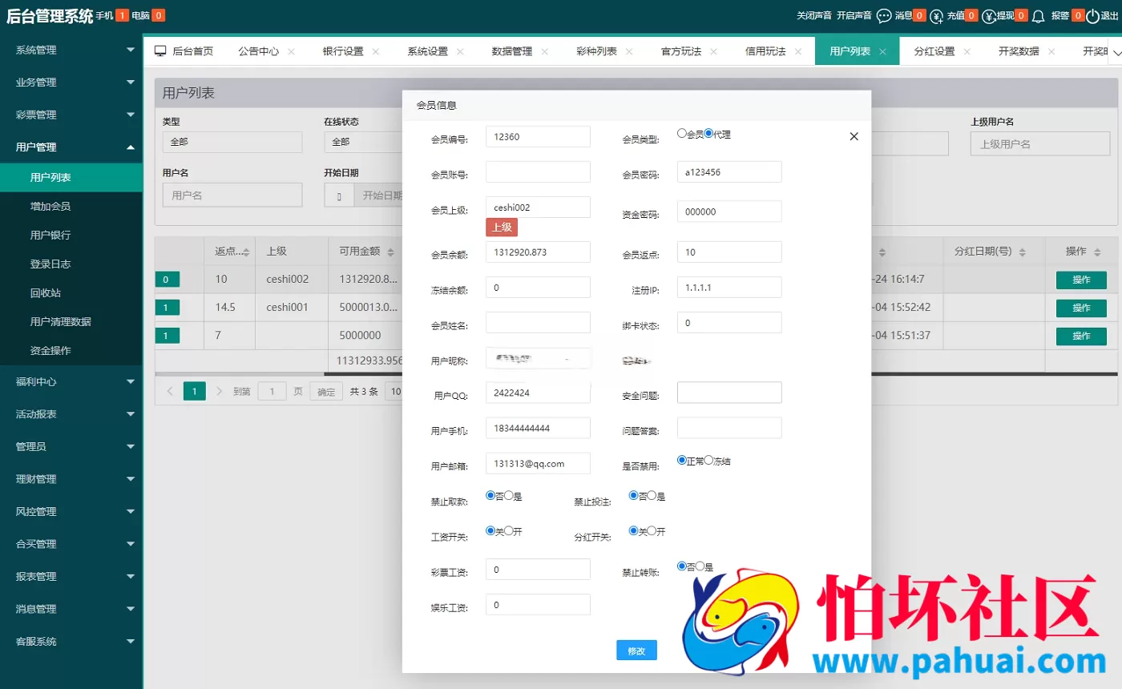The width and height of the screenshot is (1122, 689).
Task: Close the 银行设置 tab with its X
Action: pos(375,51)
